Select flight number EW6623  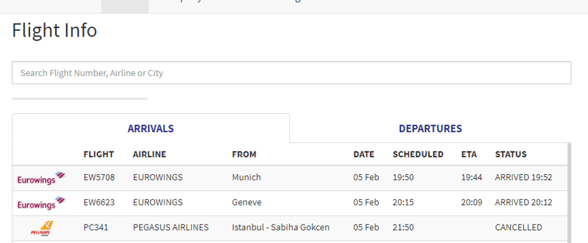(99, 203)
